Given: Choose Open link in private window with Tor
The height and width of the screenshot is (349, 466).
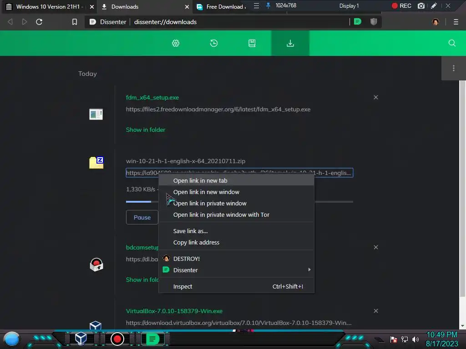Looking at the screenshot, I should coord(237,214).
